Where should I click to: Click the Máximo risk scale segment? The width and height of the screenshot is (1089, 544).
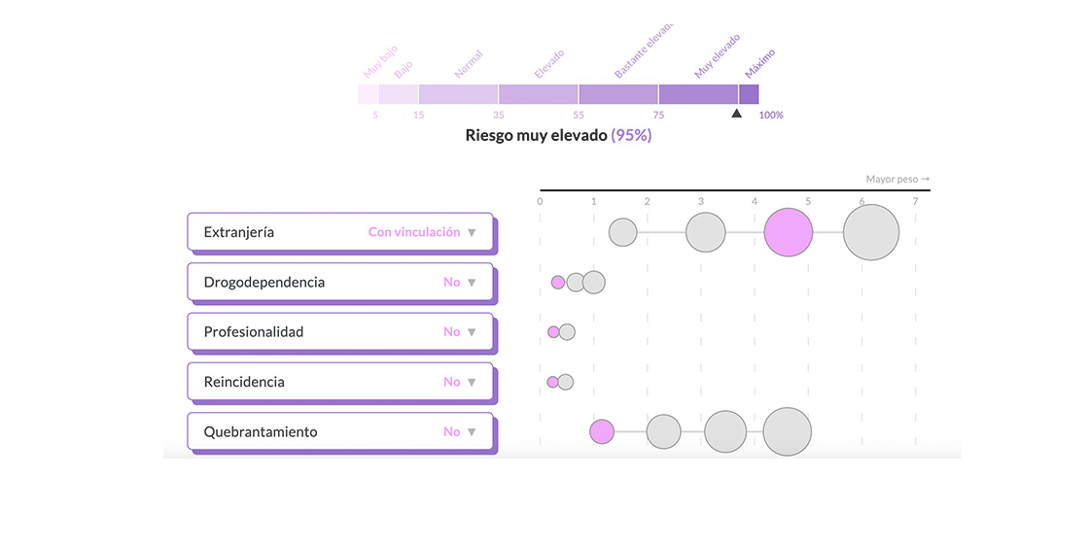(749, 94)
